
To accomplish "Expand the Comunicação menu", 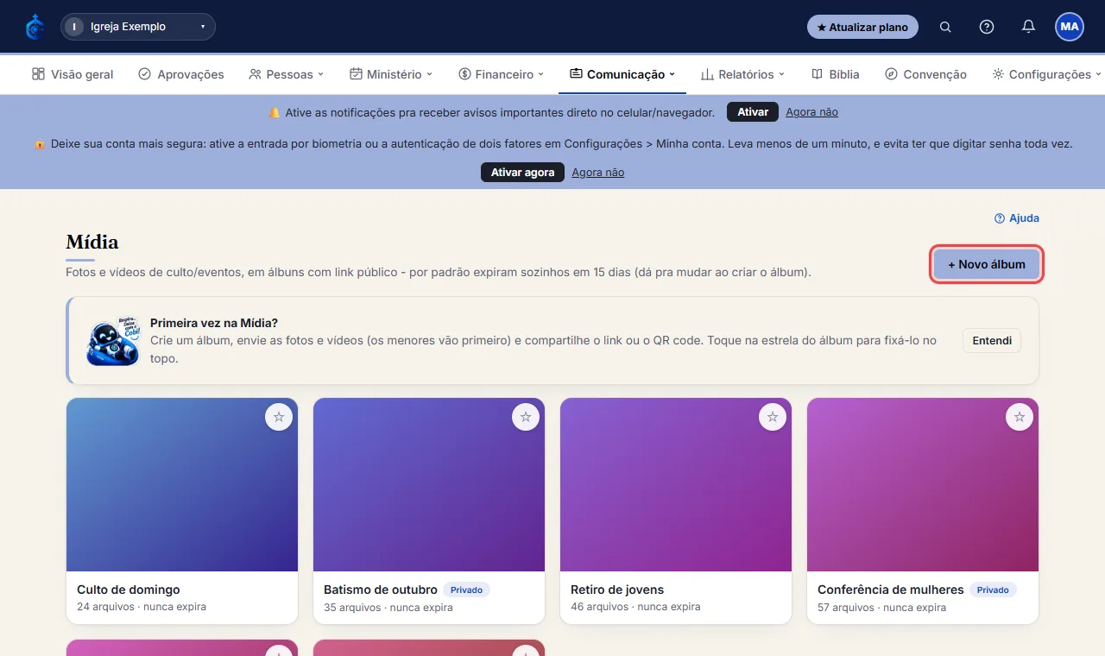I will pos(622,74).
